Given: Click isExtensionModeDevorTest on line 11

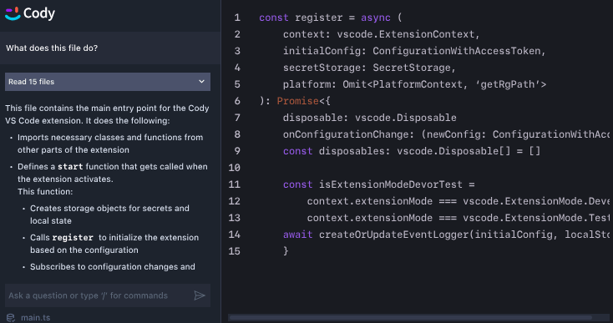Looking at the screenshot, I should pos(391,184).
